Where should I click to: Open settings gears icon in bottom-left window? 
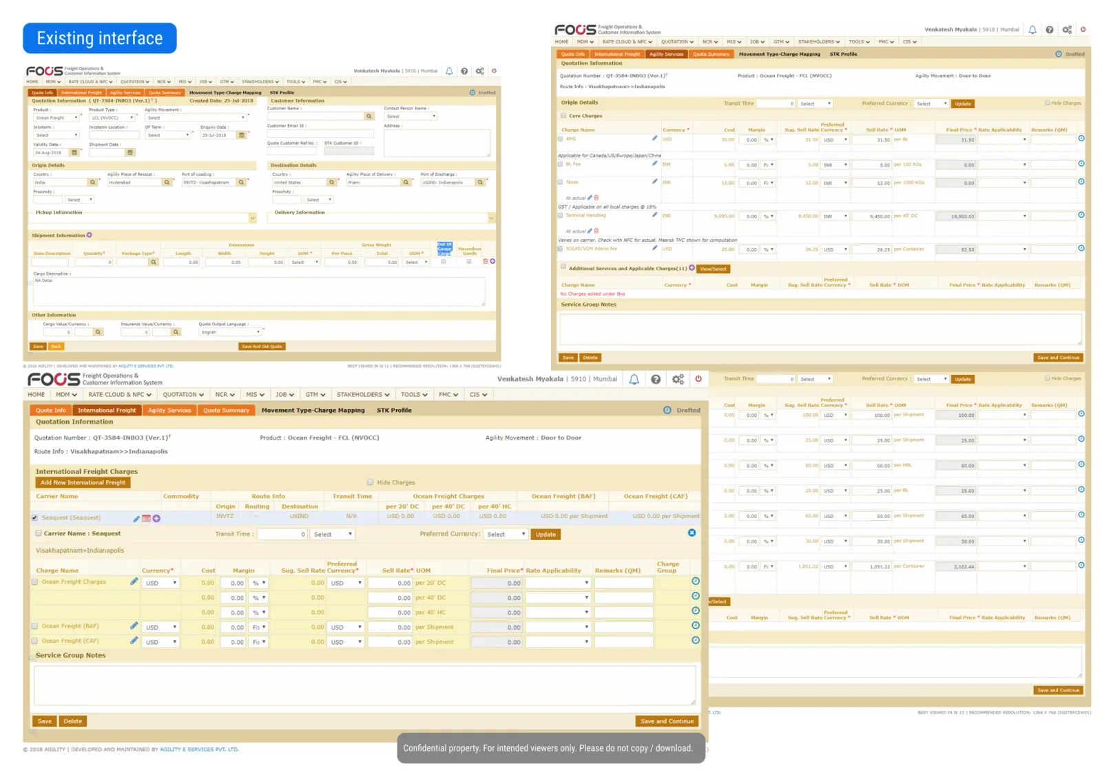[x=678, y=379]
